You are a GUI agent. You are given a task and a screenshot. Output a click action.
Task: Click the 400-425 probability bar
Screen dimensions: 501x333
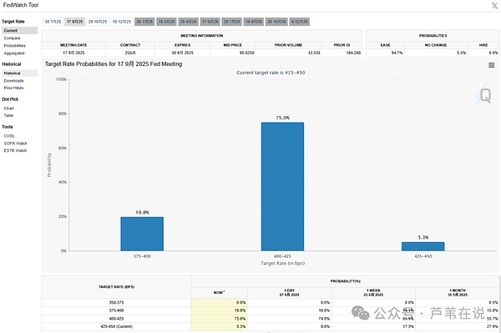point(282,186)
